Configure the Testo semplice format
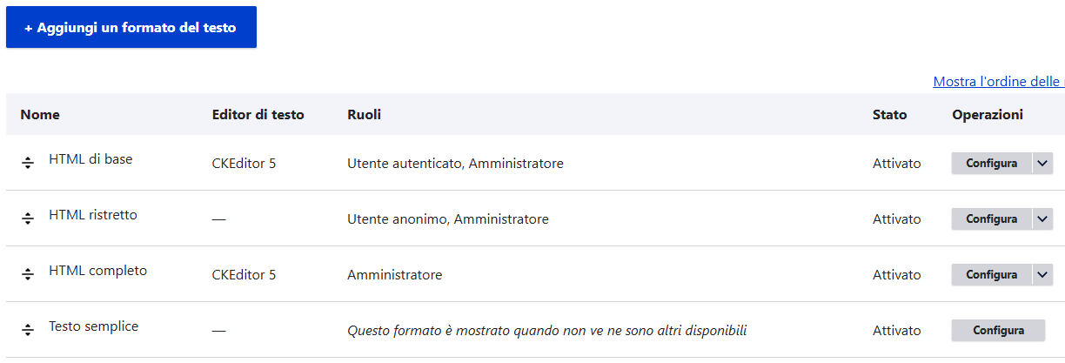Screen dimensions: 1065x363 (x=998, y=331)
